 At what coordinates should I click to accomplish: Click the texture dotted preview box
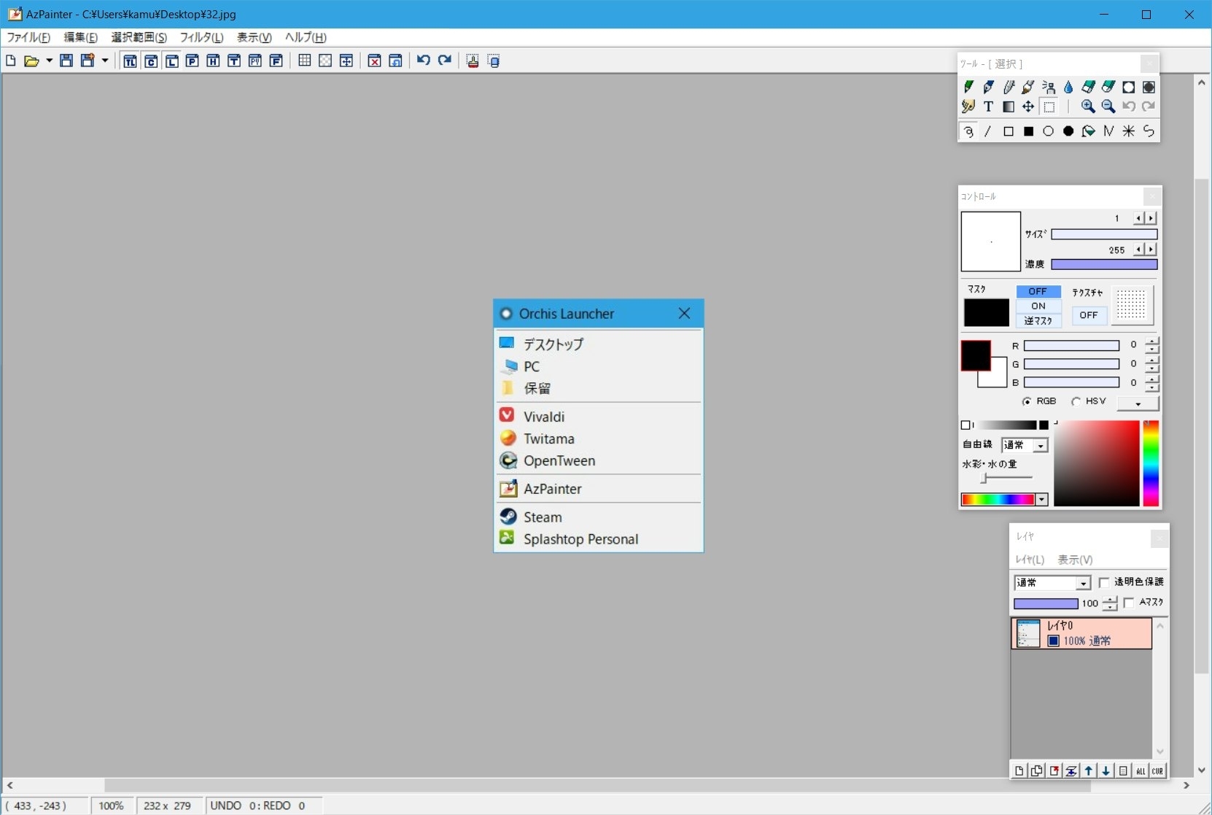[x=1131, y=305]
